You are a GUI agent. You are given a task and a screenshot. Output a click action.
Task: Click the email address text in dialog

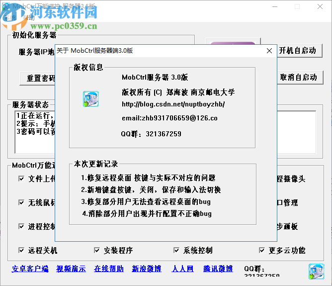[169, 118]
